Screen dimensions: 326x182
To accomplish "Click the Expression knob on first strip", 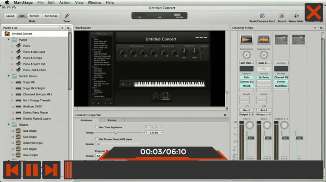I will tap(246, 55).
